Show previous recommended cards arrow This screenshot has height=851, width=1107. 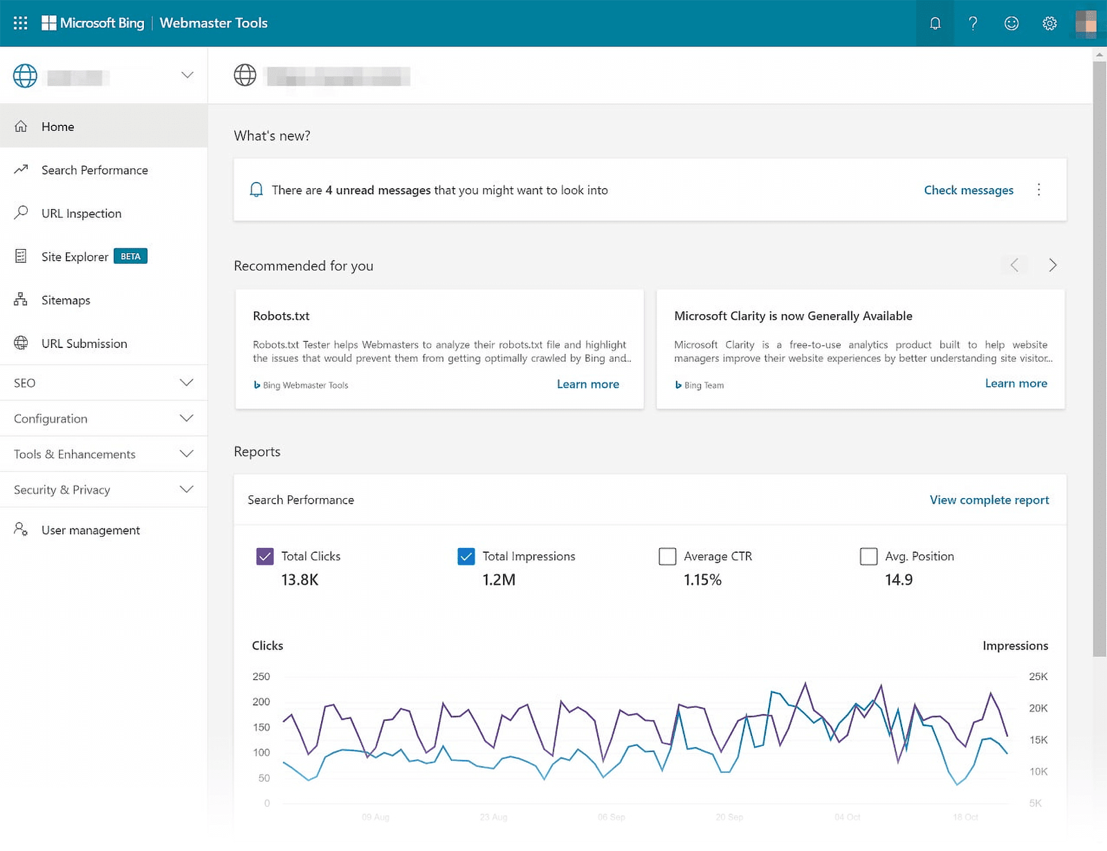(x=1014, y=265)
